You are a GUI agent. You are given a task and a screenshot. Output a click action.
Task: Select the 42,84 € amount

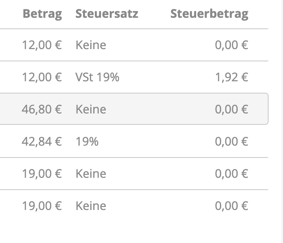point(42,141)
